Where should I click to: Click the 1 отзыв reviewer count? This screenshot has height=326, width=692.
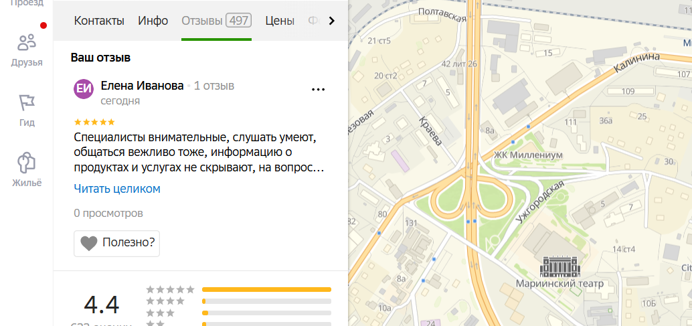click(x=214, y=86)
